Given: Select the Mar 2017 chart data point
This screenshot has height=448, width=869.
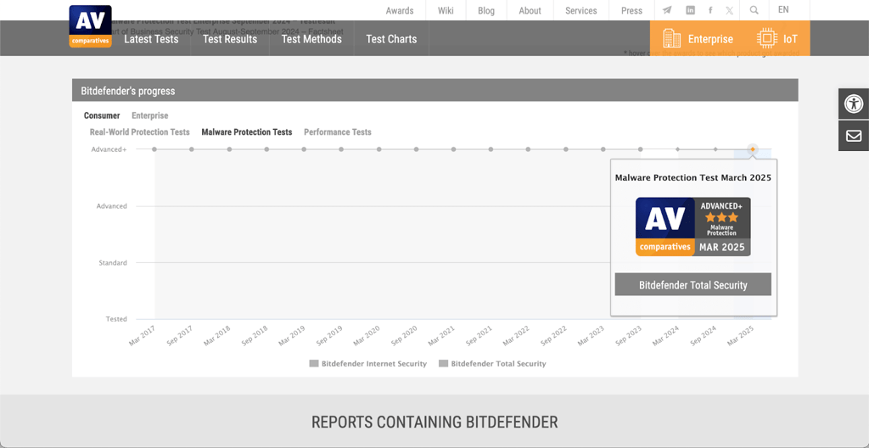Looking at the screenshot, I should pyautogui.click(x=154, y=149).
